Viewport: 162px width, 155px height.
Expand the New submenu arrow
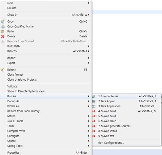point(89,3)
